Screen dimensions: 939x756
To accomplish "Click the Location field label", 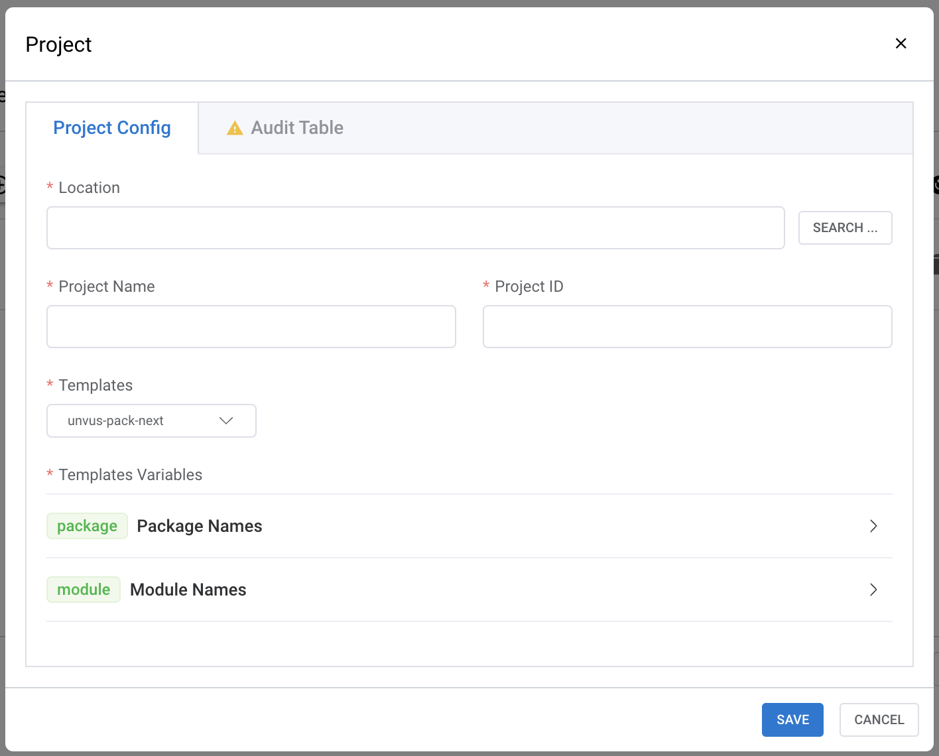I will 89,188.
